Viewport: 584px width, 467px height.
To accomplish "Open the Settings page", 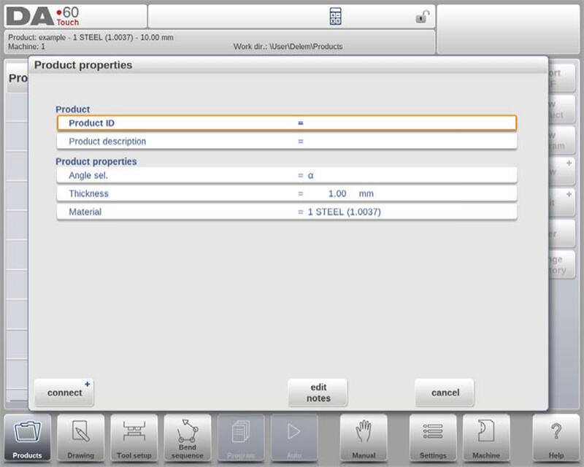I will click(x=432, y=438).
